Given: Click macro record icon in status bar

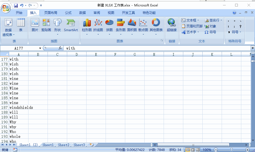Looking at the screenshot, I should (15, 150).
